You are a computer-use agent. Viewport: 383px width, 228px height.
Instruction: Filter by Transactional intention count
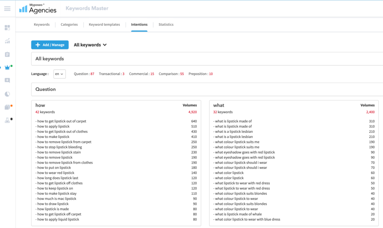coord(111,74)
